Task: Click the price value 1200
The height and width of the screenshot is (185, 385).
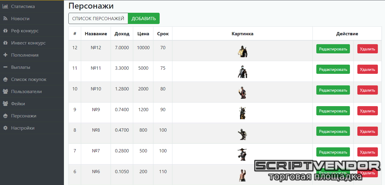Action: [143, 109]
